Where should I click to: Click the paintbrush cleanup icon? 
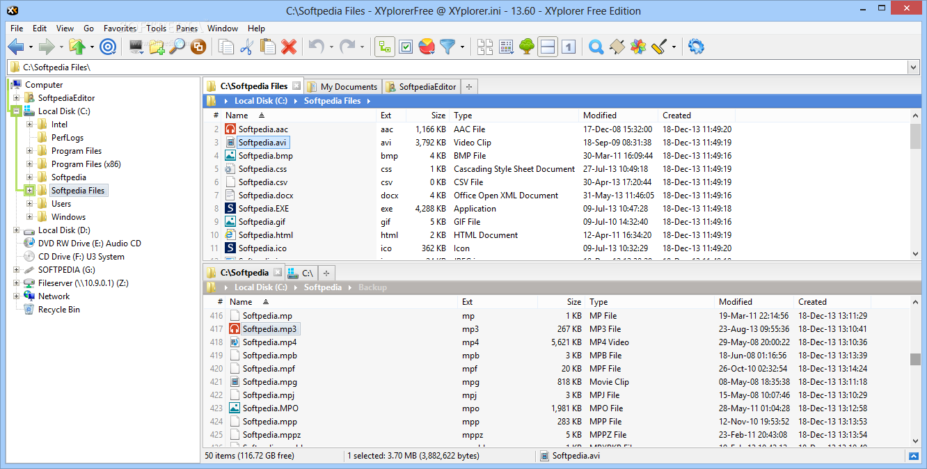pyautogui.click(x=659, y=47)
